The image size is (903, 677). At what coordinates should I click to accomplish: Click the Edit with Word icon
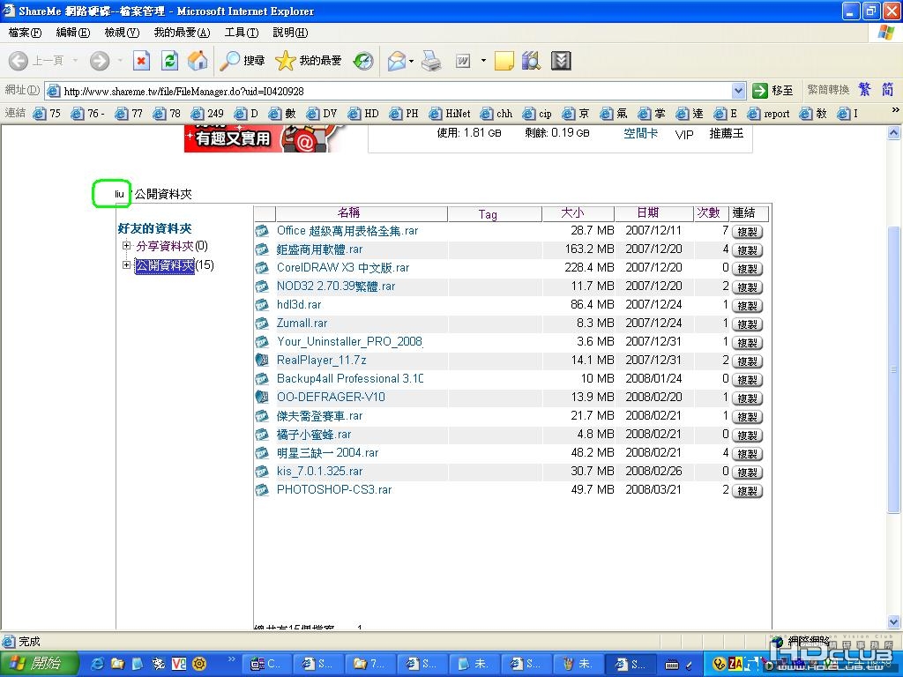[463, 61]
